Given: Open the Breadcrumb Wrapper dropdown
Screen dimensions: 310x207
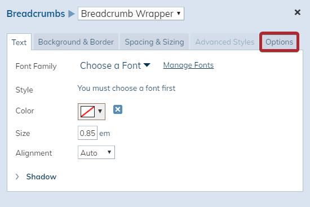Looking at the screenshot, I should (x=131, y=14).
